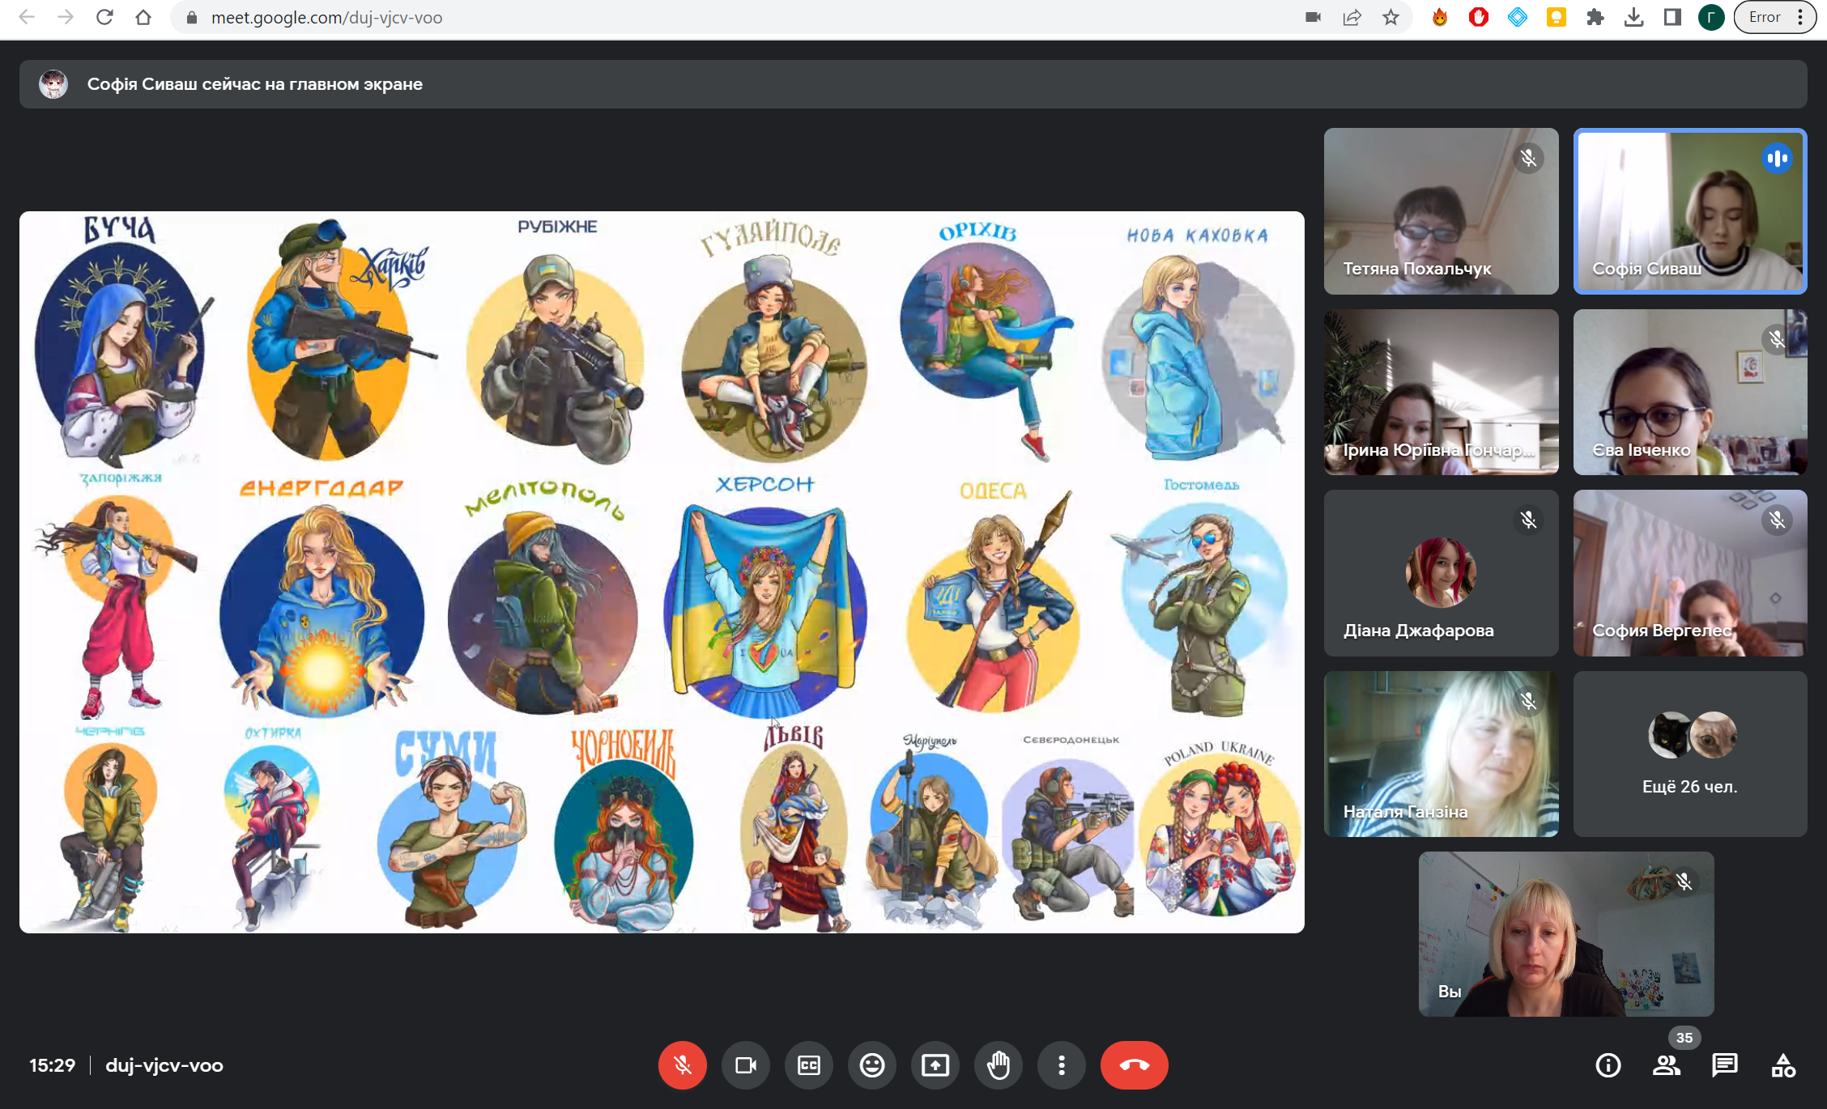Select Наталя Ганзіна video tile
The height and width of the screenshot is (1109, 1827).
click(1441, 754)
